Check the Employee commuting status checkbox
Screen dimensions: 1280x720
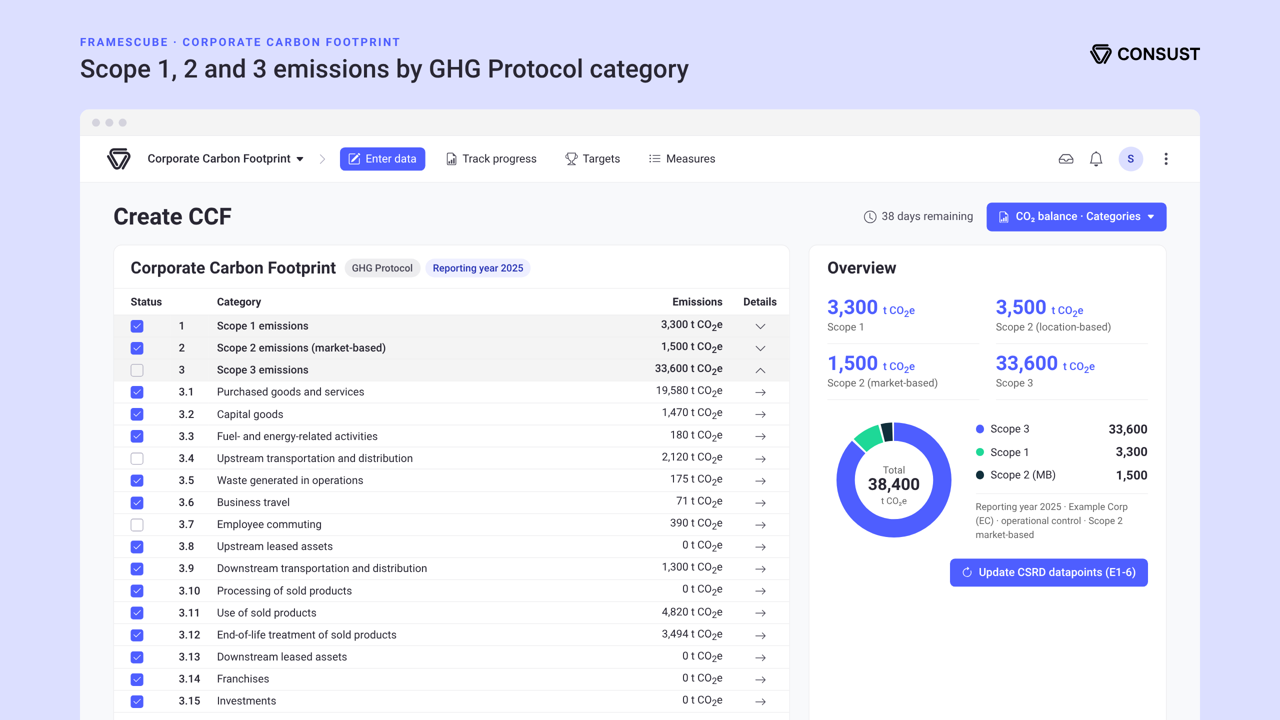pyautogui.click(x=137, y=524)
